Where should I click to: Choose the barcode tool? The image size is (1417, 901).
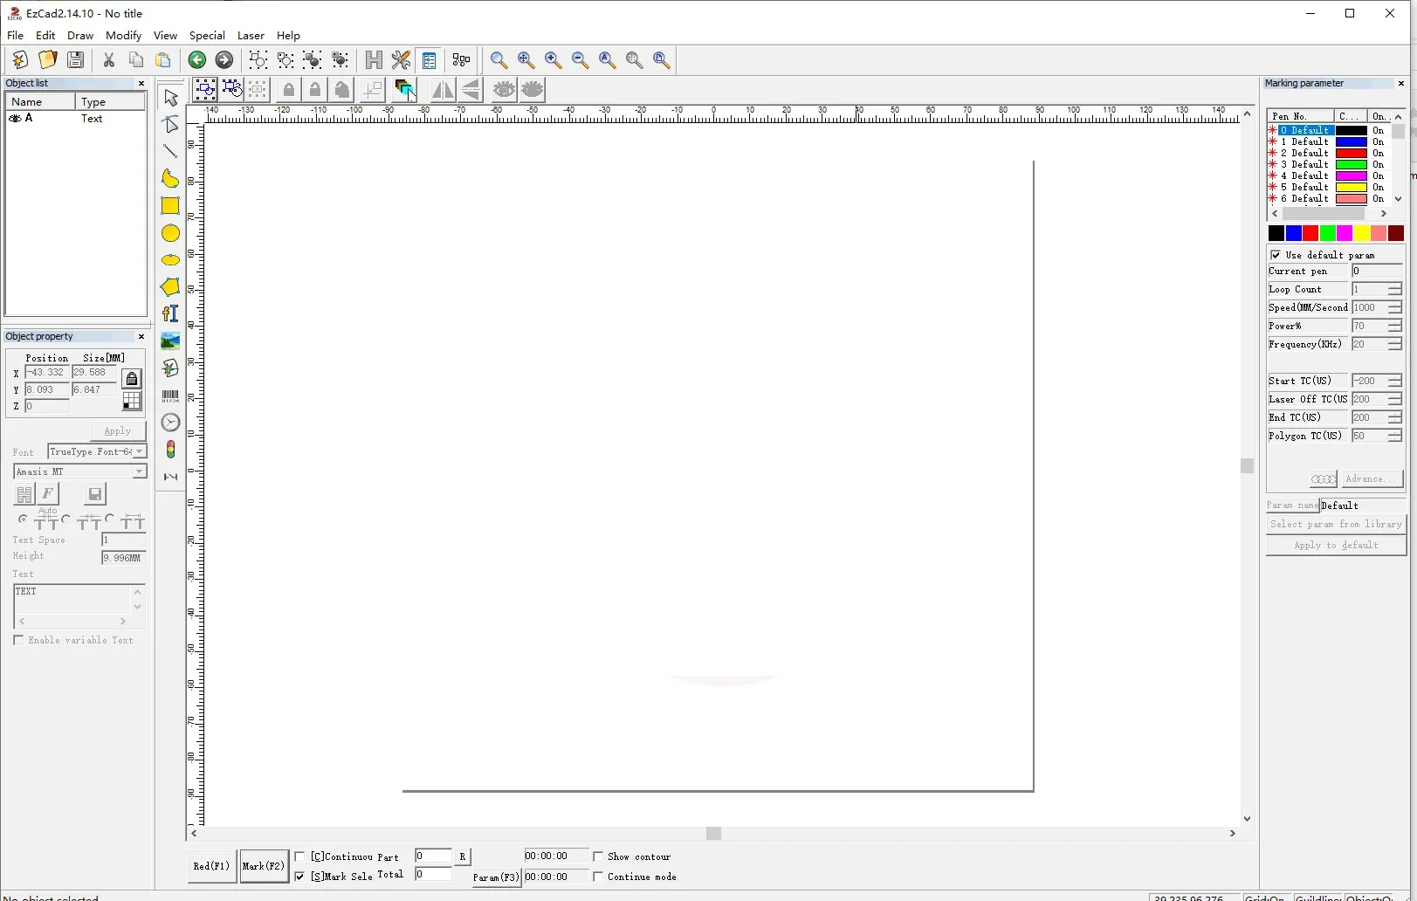(x=170, y=396)
